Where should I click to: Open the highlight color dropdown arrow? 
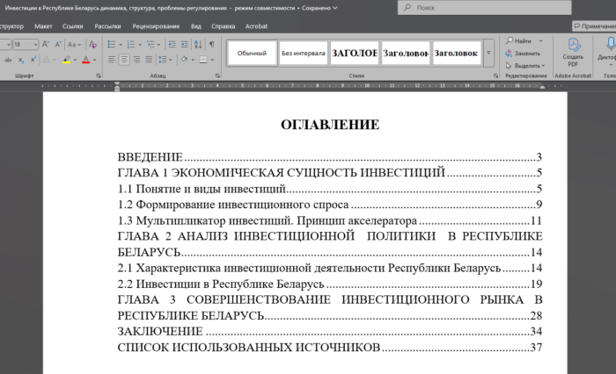click(x=75, y=60)
